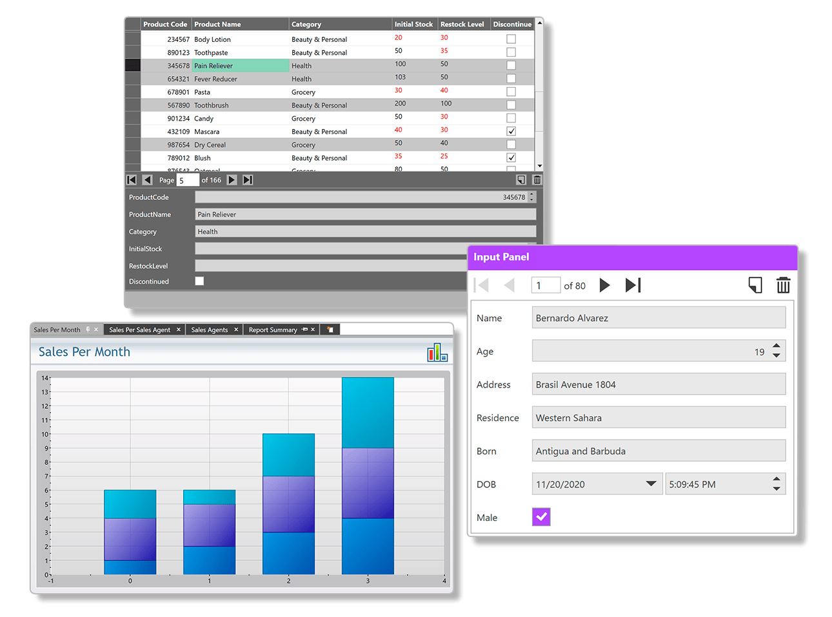Jump to last page in product grid pager
The image size is (832, 617).
pyautogui.click(x=248, y=180)
